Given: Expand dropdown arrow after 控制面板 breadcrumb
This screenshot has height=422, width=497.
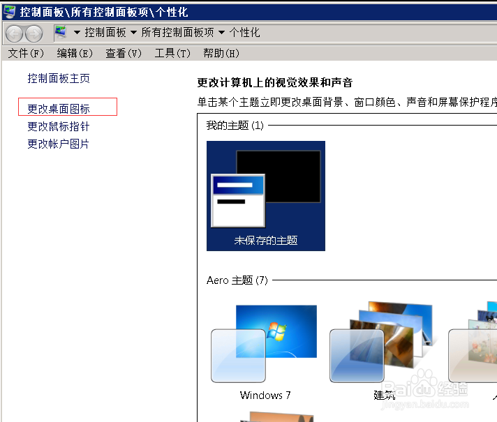Looking at the screenshot, I should pos(133,32).
